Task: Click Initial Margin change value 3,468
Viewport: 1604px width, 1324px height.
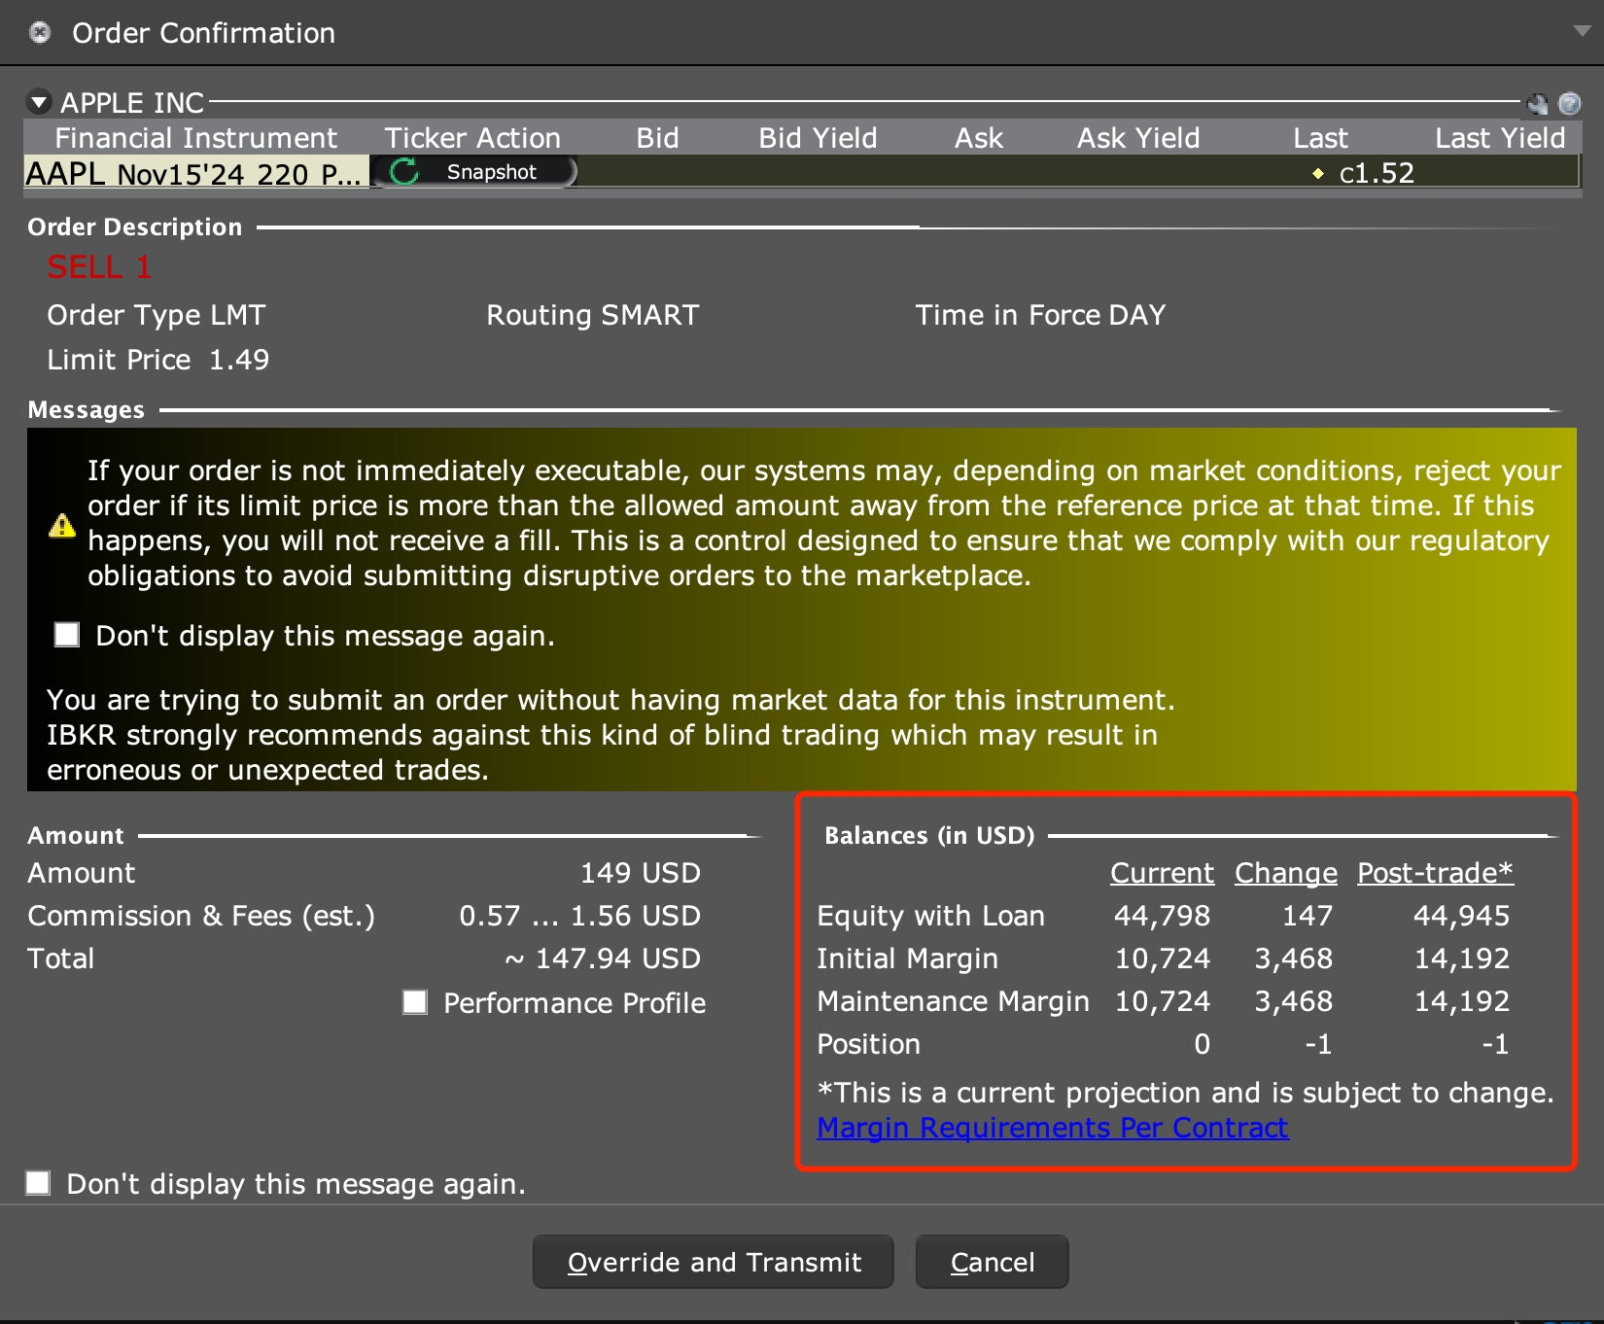Action: pyautogui.click(x=1293, y=958)
